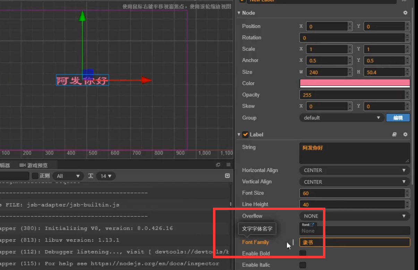Check the Enable Italic checkbox

click(x=303, y=265)
